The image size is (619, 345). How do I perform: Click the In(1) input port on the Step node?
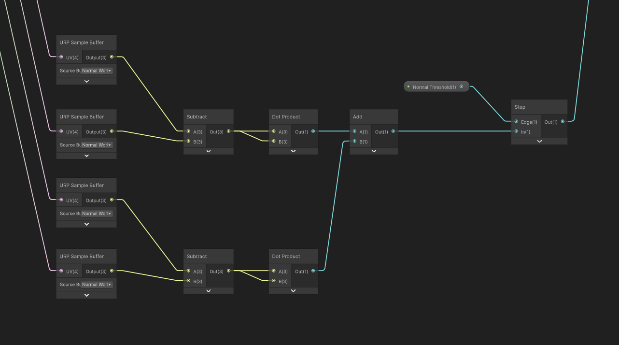(516, 131)
